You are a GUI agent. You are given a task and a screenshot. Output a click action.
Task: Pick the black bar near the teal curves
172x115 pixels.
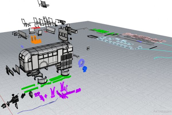coord(153,48)
